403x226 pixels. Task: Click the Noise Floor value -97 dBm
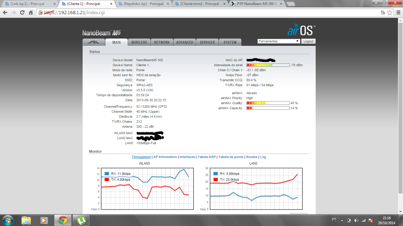point(252,75)
